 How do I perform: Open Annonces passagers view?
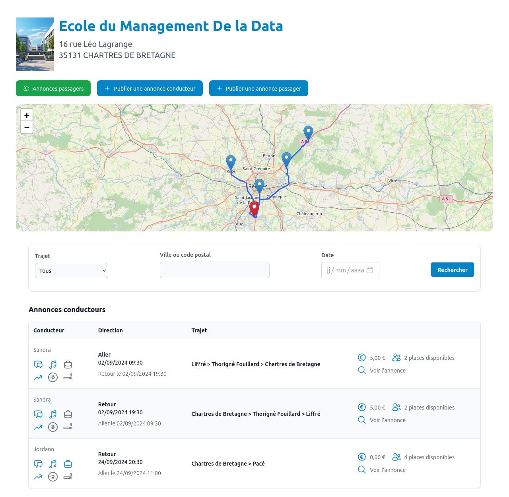tap(53, 88)
